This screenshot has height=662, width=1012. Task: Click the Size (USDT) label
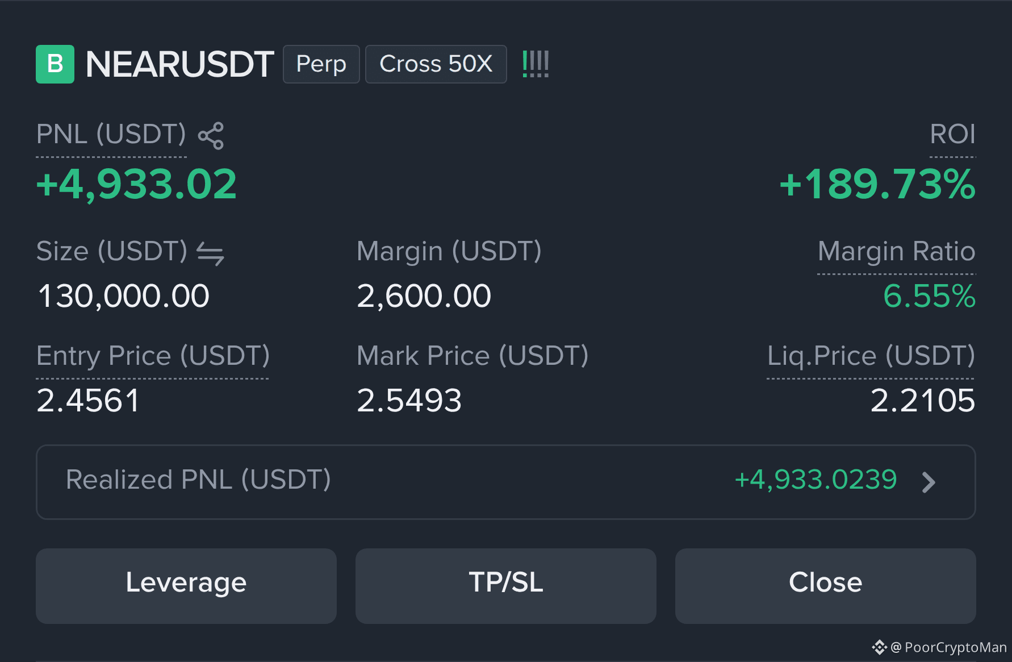coord(112,252)
